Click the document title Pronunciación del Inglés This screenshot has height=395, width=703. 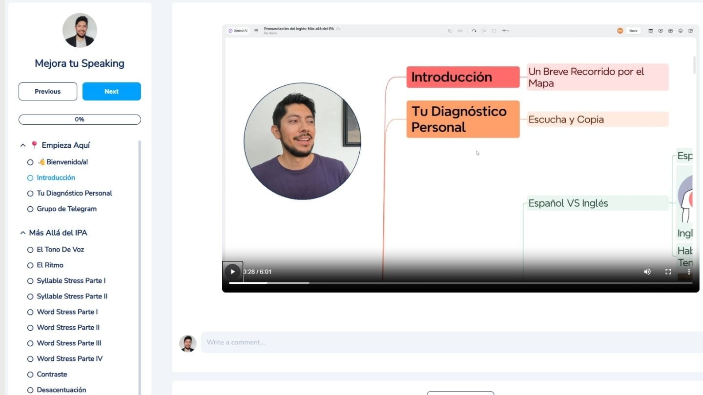pyautogui.click(x=299, y=29)
